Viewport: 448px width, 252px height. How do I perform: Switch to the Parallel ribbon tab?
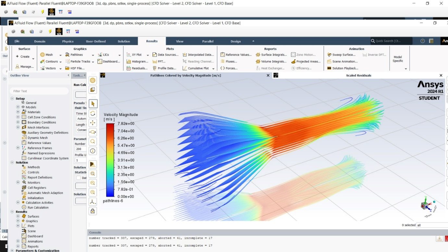point(208,41)
